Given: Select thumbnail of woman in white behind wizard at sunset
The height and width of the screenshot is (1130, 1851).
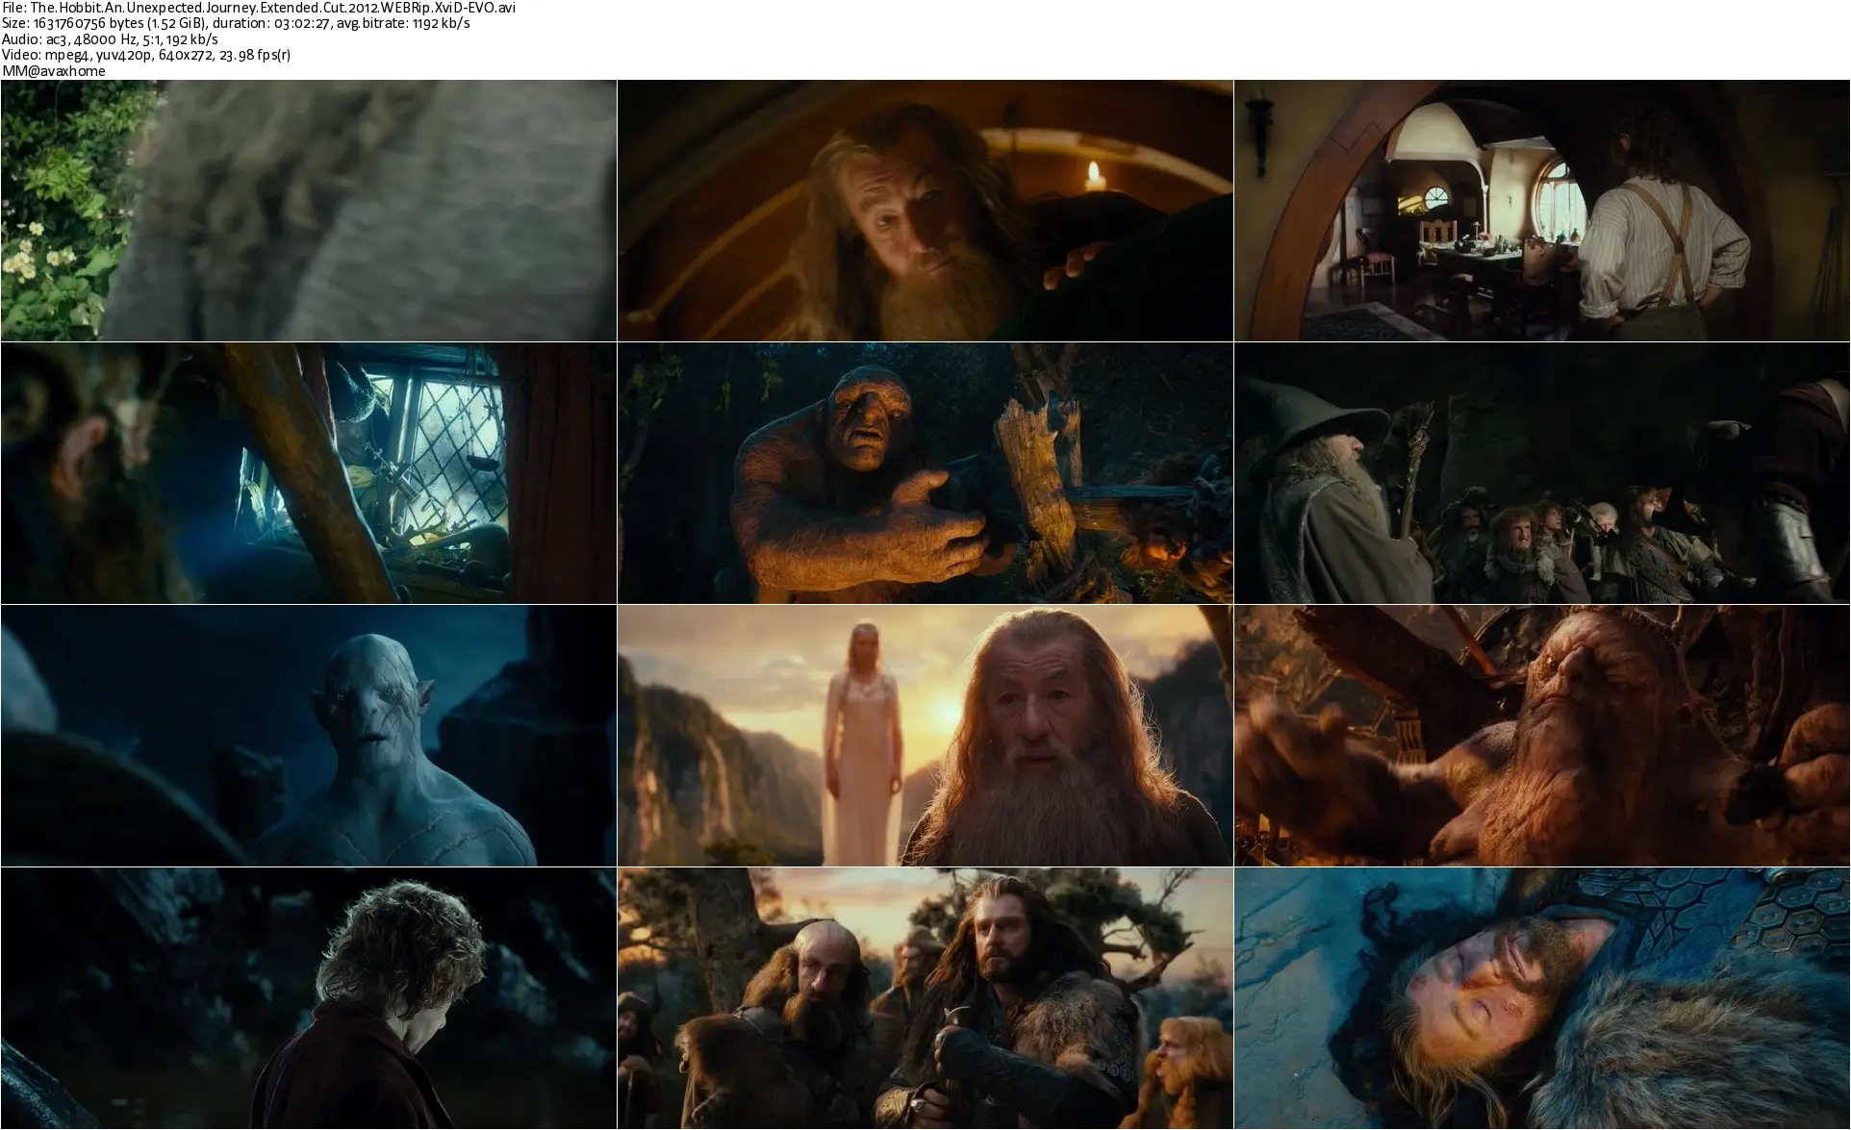Looking at the screenshot, I should click(x=925, y=736).
